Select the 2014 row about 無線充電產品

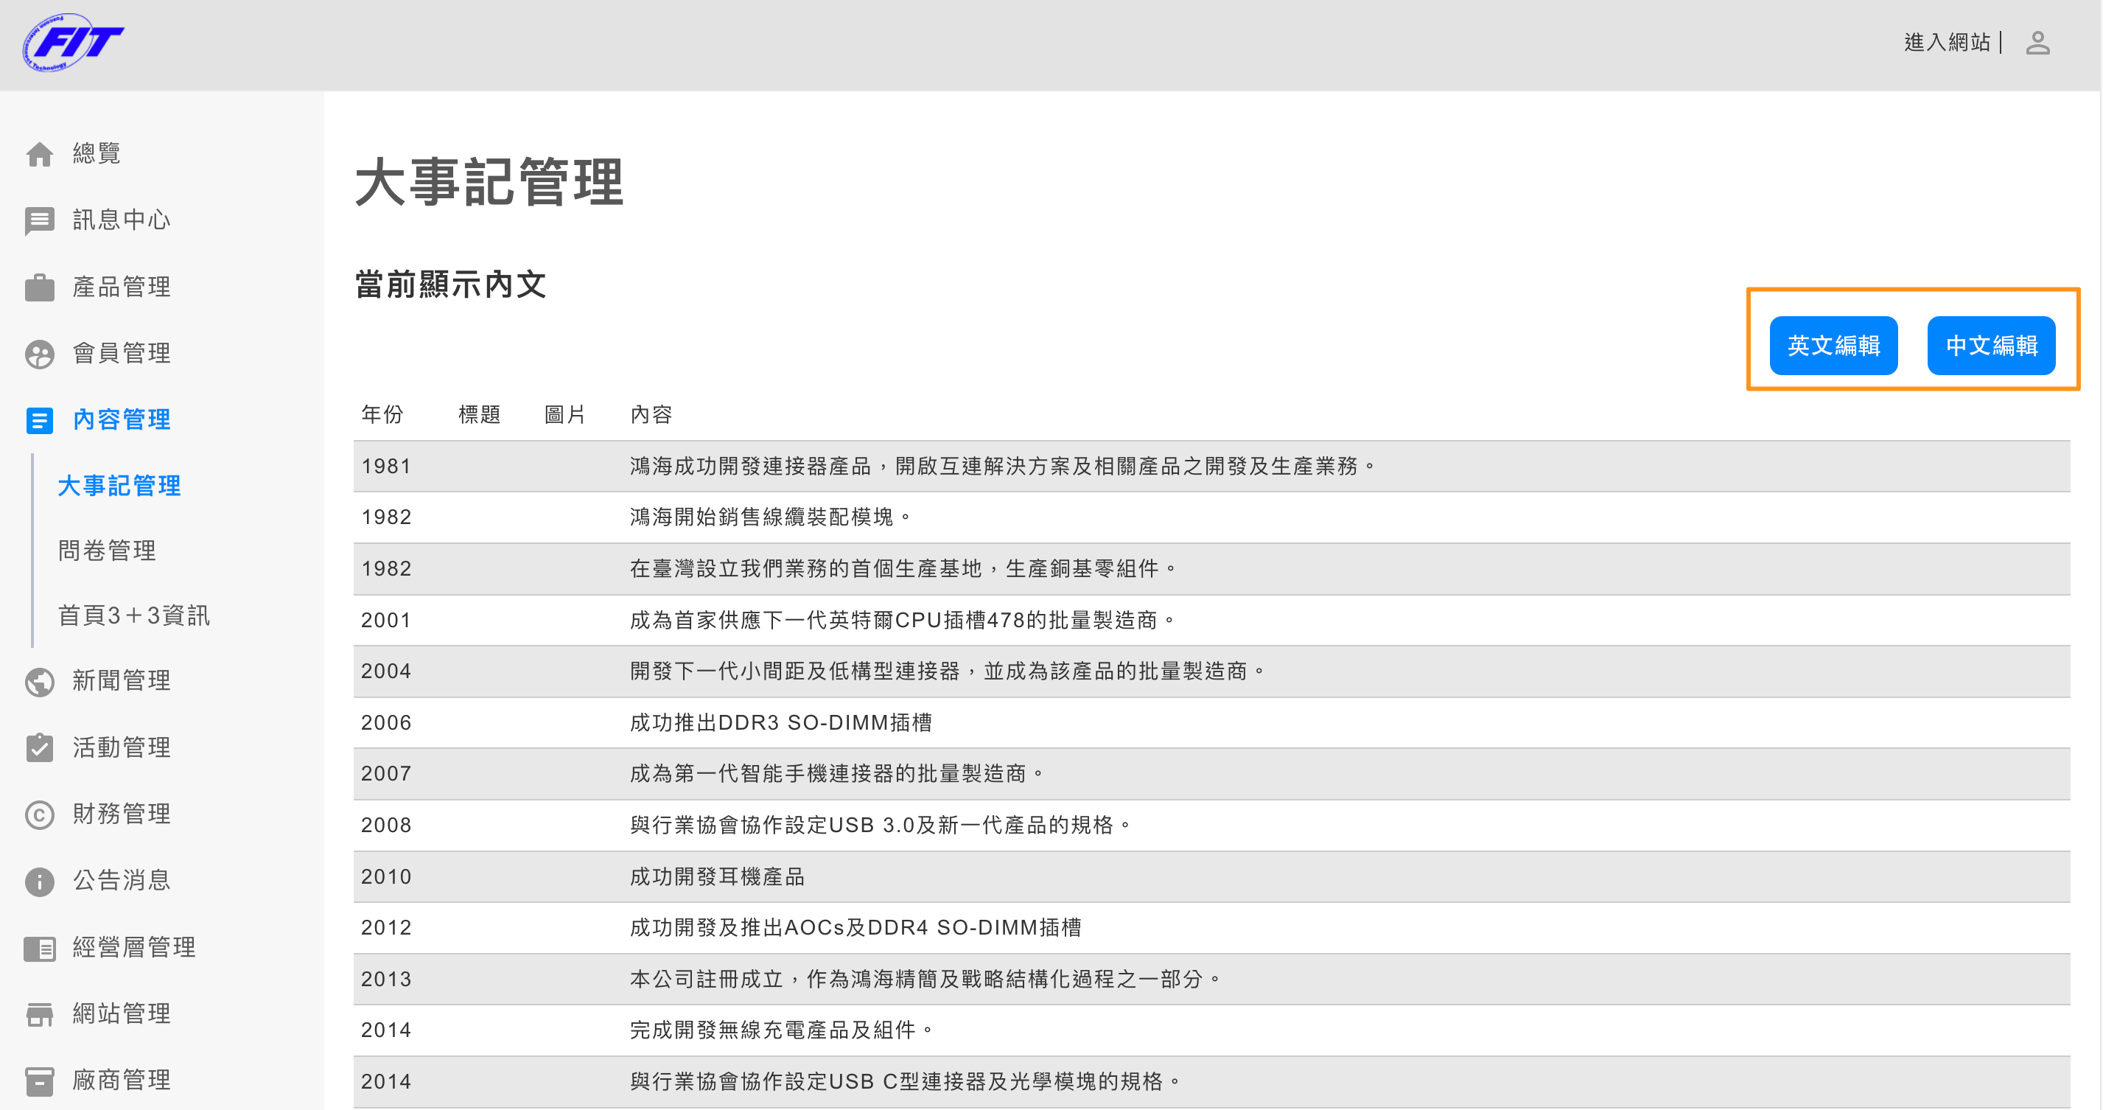1211,1031
